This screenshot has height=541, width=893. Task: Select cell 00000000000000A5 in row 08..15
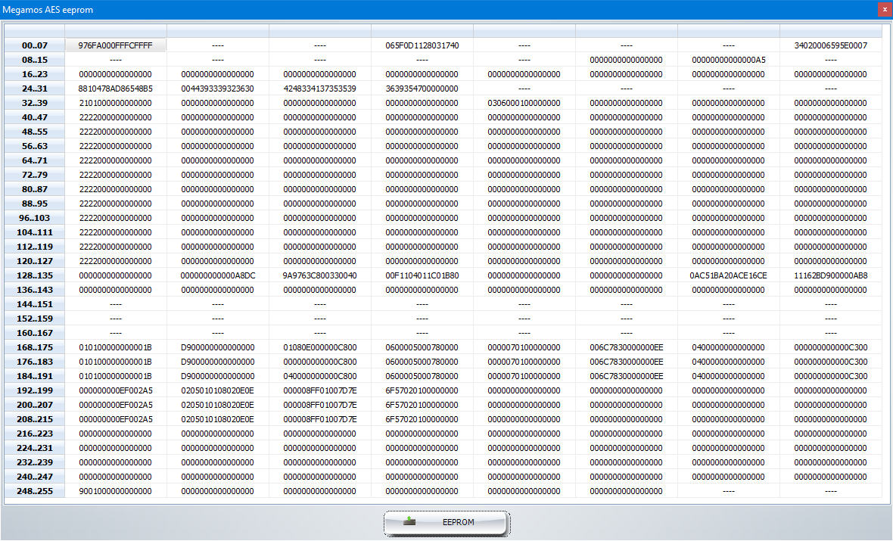tap(729, 60)
